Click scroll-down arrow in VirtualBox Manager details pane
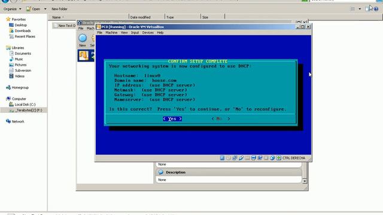This screenshot has height=215, width=383. point(305,181)
